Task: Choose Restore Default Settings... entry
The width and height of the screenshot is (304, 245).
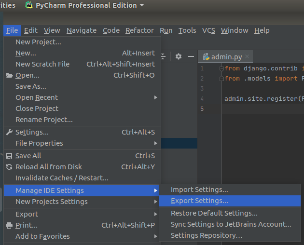Action: coord(230,213)
